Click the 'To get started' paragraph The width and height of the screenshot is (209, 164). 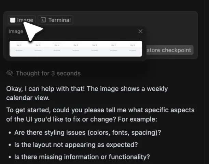(100, 115)
